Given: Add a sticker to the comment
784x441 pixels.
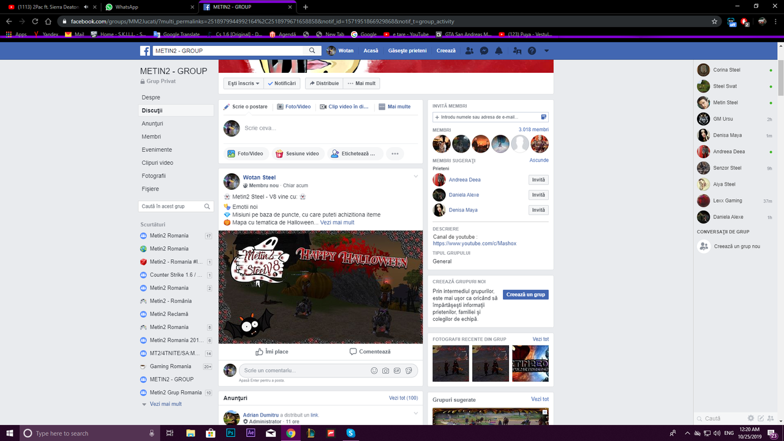Looking at the screenshot, I should pos(409,371).
